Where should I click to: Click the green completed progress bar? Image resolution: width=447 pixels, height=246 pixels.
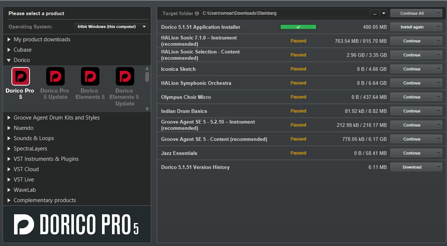(298, 27)
